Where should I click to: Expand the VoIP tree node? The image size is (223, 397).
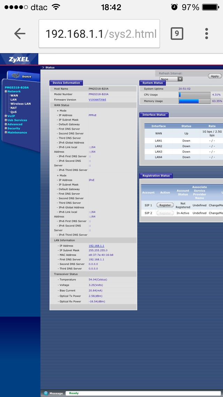point(6,116)
